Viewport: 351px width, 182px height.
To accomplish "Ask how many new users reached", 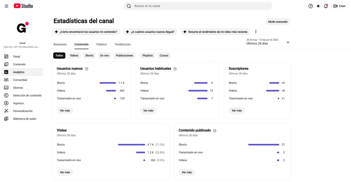I will [150, 32].
